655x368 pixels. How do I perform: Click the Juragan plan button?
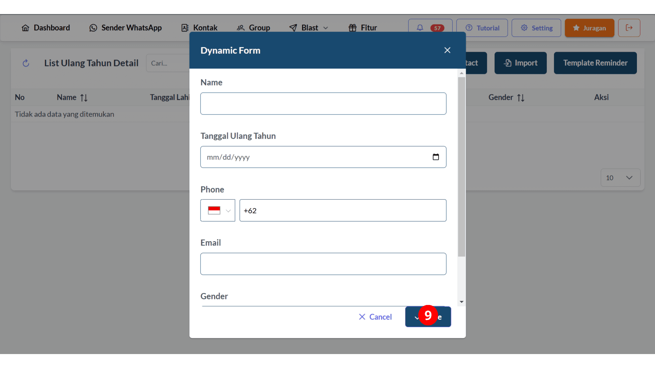(589, 28)
